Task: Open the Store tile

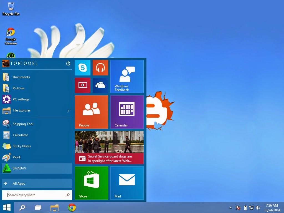Action: pyautogui.click(x=92, y=183)
